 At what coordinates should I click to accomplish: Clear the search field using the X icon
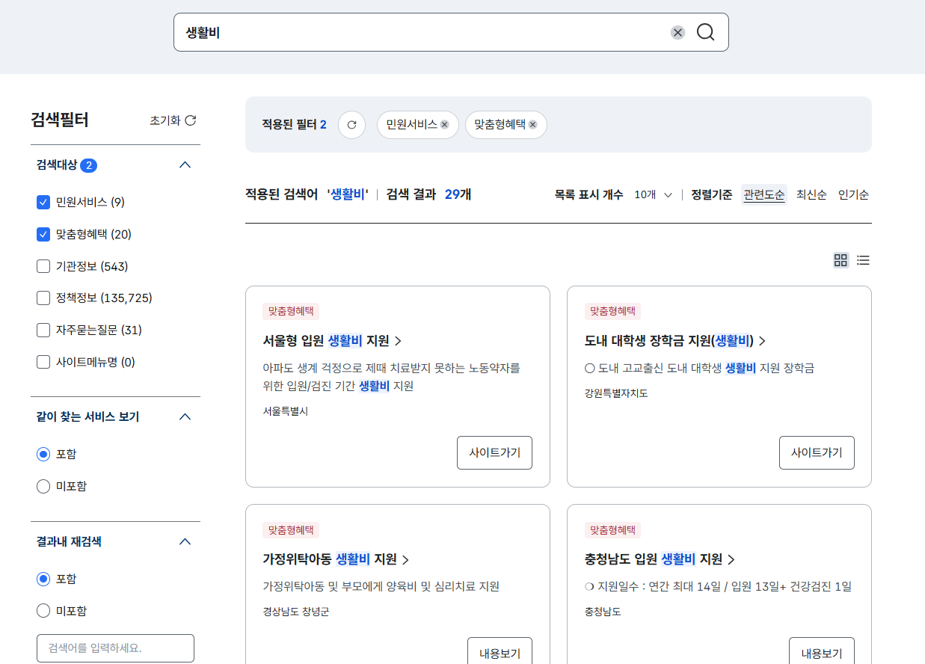click(677, 32)
